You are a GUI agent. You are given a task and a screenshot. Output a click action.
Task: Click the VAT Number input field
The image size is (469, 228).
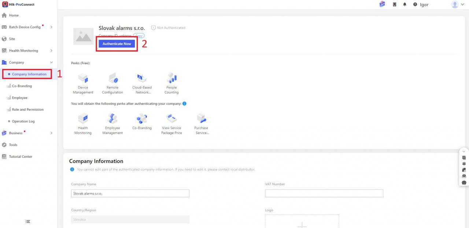(x=324, y=193)
